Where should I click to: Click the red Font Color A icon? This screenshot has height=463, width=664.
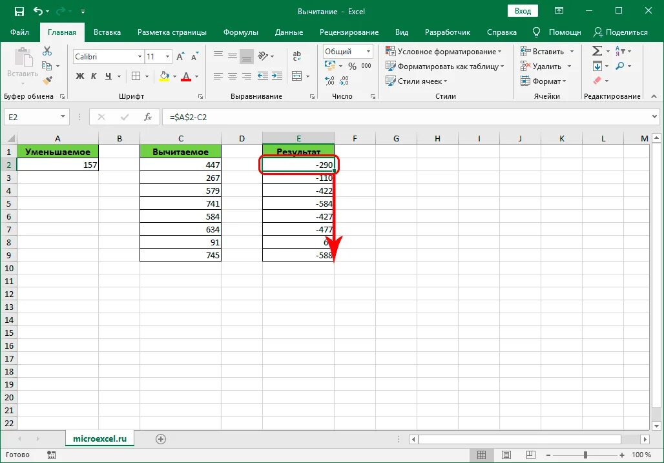[186, 76]
